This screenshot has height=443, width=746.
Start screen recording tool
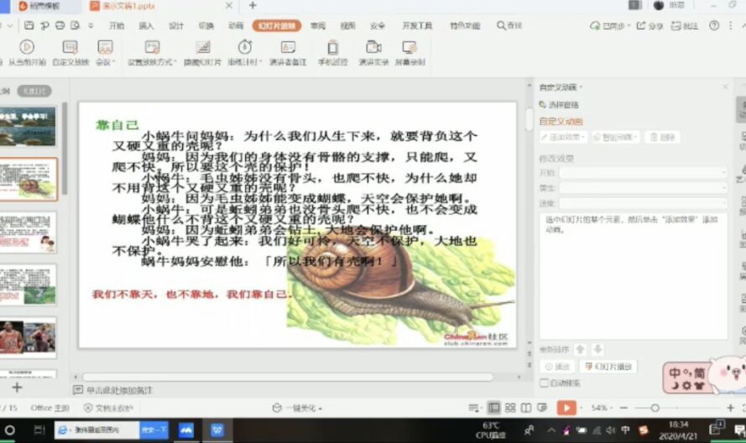pos(410,48)
